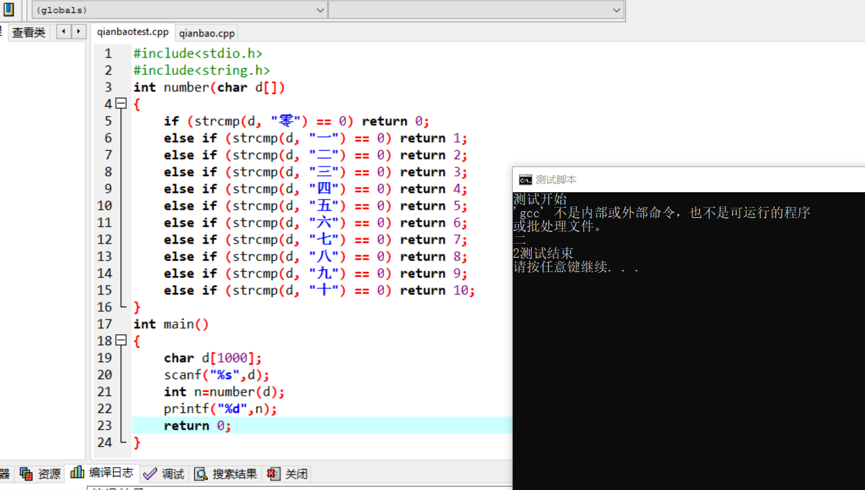
Task: Open the 调试 debug tab
Action: tap(165, 474)
